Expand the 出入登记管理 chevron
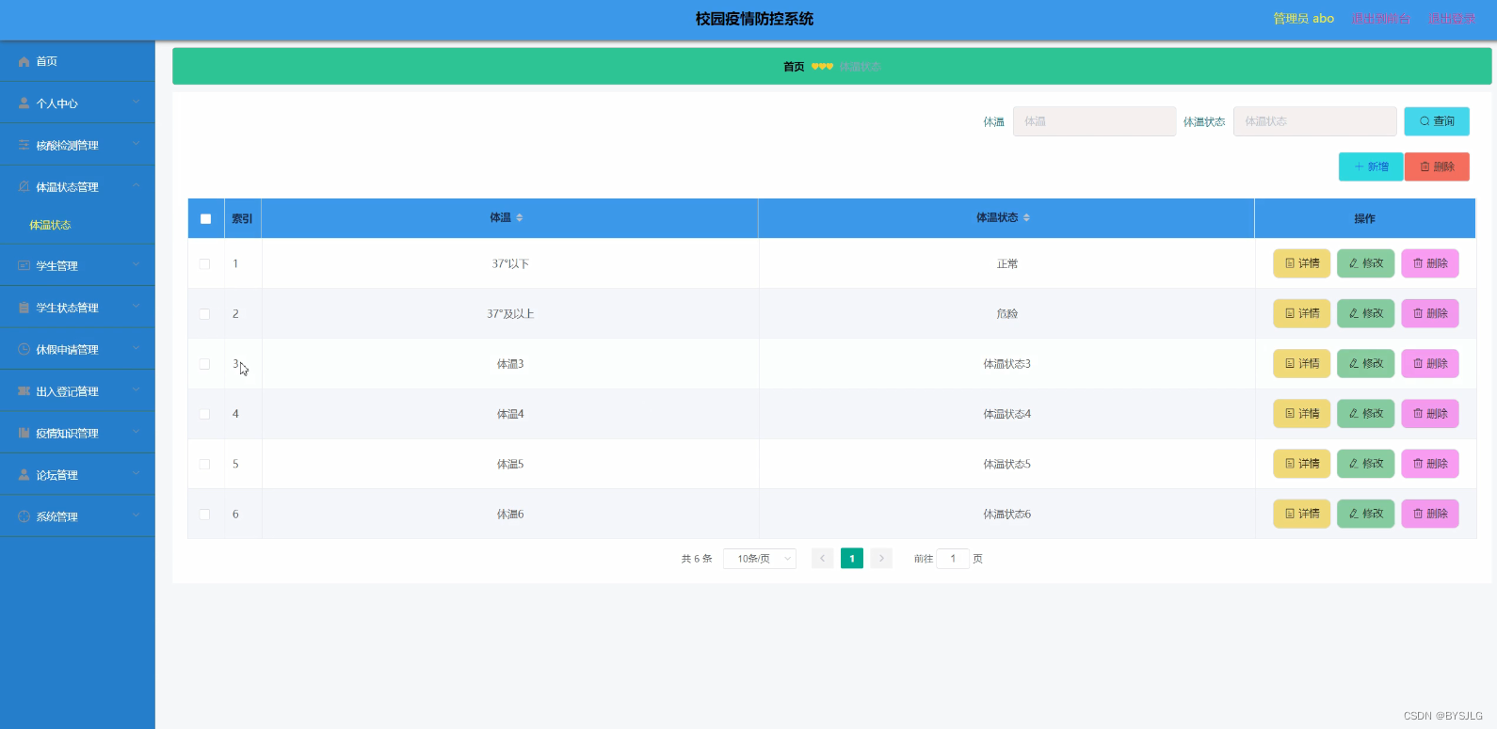The width and height of the screenshot is (1497, 729). [x=137, y=390]
